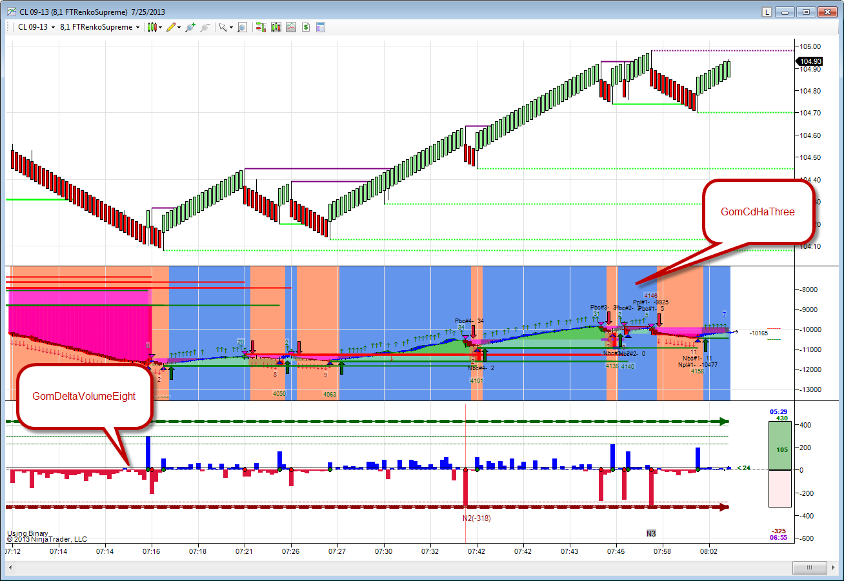Click the candlestick chart style icon
This screenshot has width=844, height=581.
click(152, 27)
